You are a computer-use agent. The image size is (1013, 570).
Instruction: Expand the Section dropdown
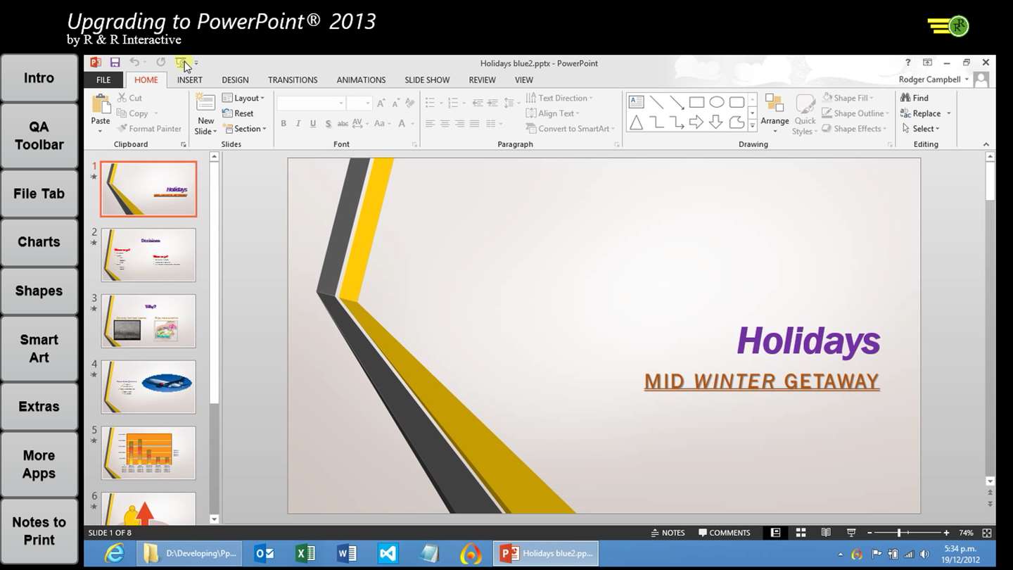pos(244,129)
